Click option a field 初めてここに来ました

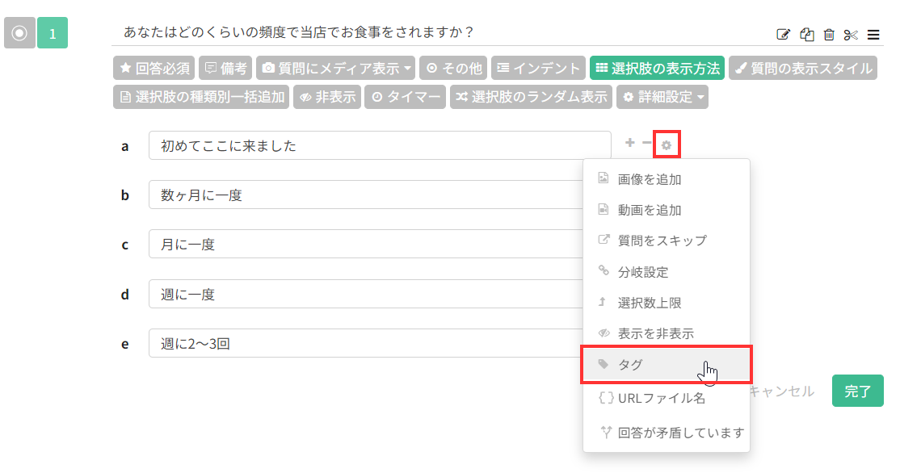(380, 145)
